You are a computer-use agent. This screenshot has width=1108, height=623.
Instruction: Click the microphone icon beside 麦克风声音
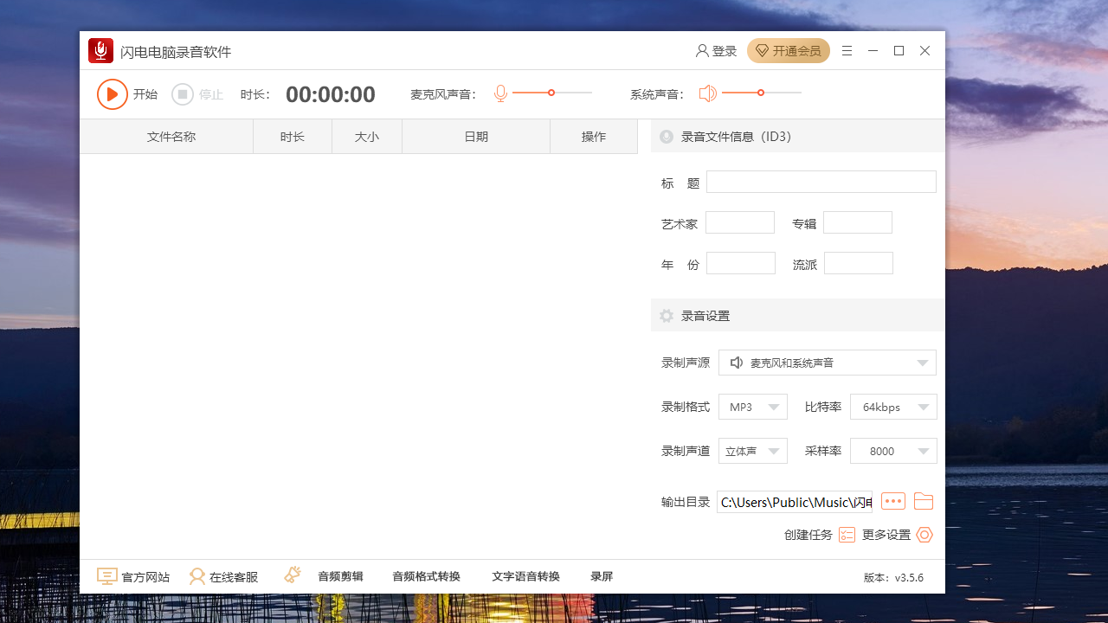(x=500, y=93)
